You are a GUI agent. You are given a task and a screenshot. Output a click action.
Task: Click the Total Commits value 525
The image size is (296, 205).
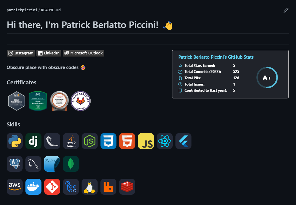[236, 72]
